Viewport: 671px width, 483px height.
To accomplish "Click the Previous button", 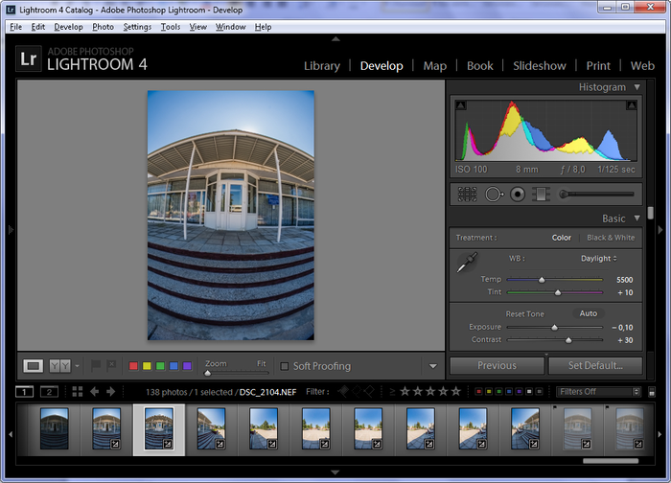I will pyautogui.click(x=497, y=366).
